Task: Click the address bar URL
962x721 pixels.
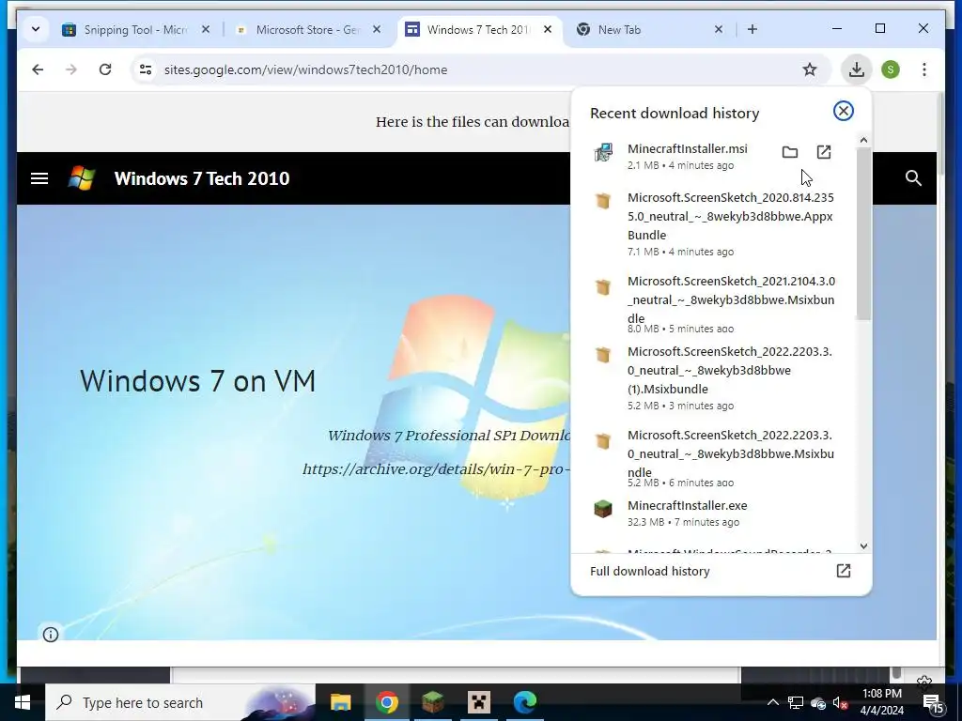Action: tap(305, 69)
